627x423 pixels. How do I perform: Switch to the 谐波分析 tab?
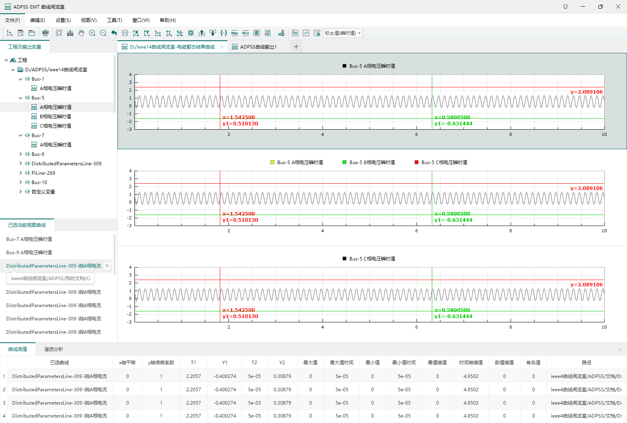[x=53, y=349]
